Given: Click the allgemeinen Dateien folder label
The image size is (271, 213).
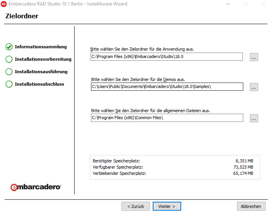Looking at the screenshot, I should click(150, 111).
